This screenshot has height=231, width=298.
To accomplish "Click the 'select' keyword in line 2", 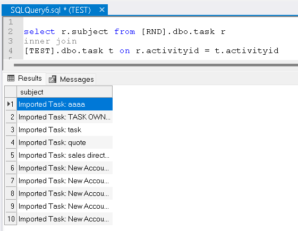I will (39, 31).
